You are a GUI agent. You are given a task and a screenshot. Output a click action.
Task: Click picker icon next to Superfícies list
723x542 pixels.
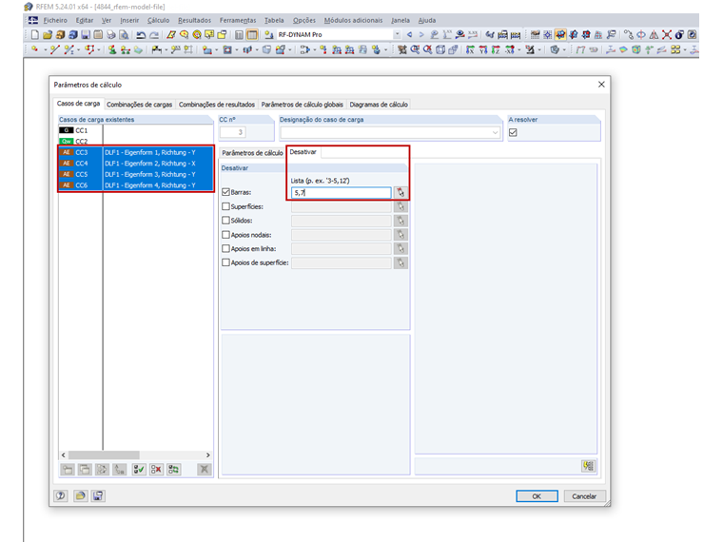[x=401, y=206]
